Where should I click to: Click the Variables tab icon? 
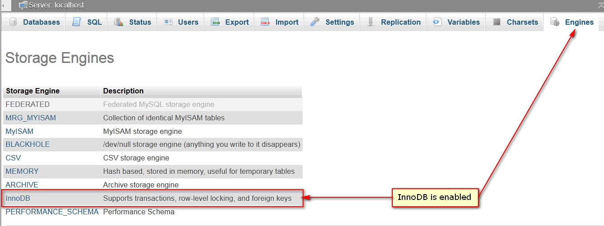pos(437,22)
